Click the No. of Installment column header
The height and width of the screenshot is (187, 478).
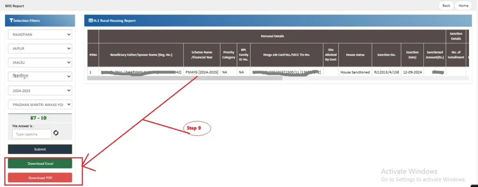tap(456, 55)
